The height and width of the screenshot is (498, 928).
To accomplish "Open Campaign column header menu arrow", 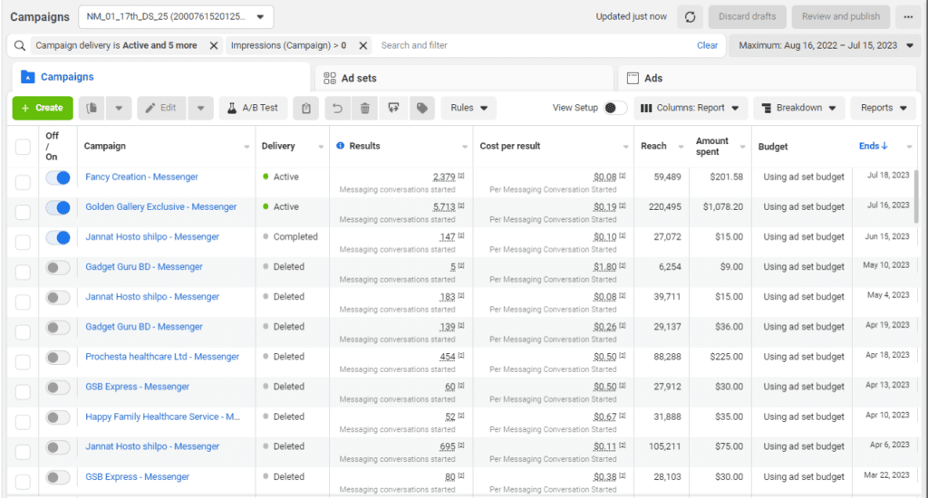I will point(246,147).
